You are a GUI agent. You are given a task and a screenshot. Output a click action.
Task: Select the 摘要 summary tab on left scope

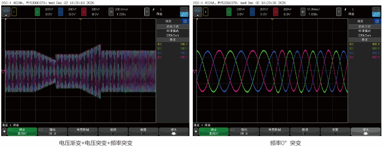click(168, 21)
